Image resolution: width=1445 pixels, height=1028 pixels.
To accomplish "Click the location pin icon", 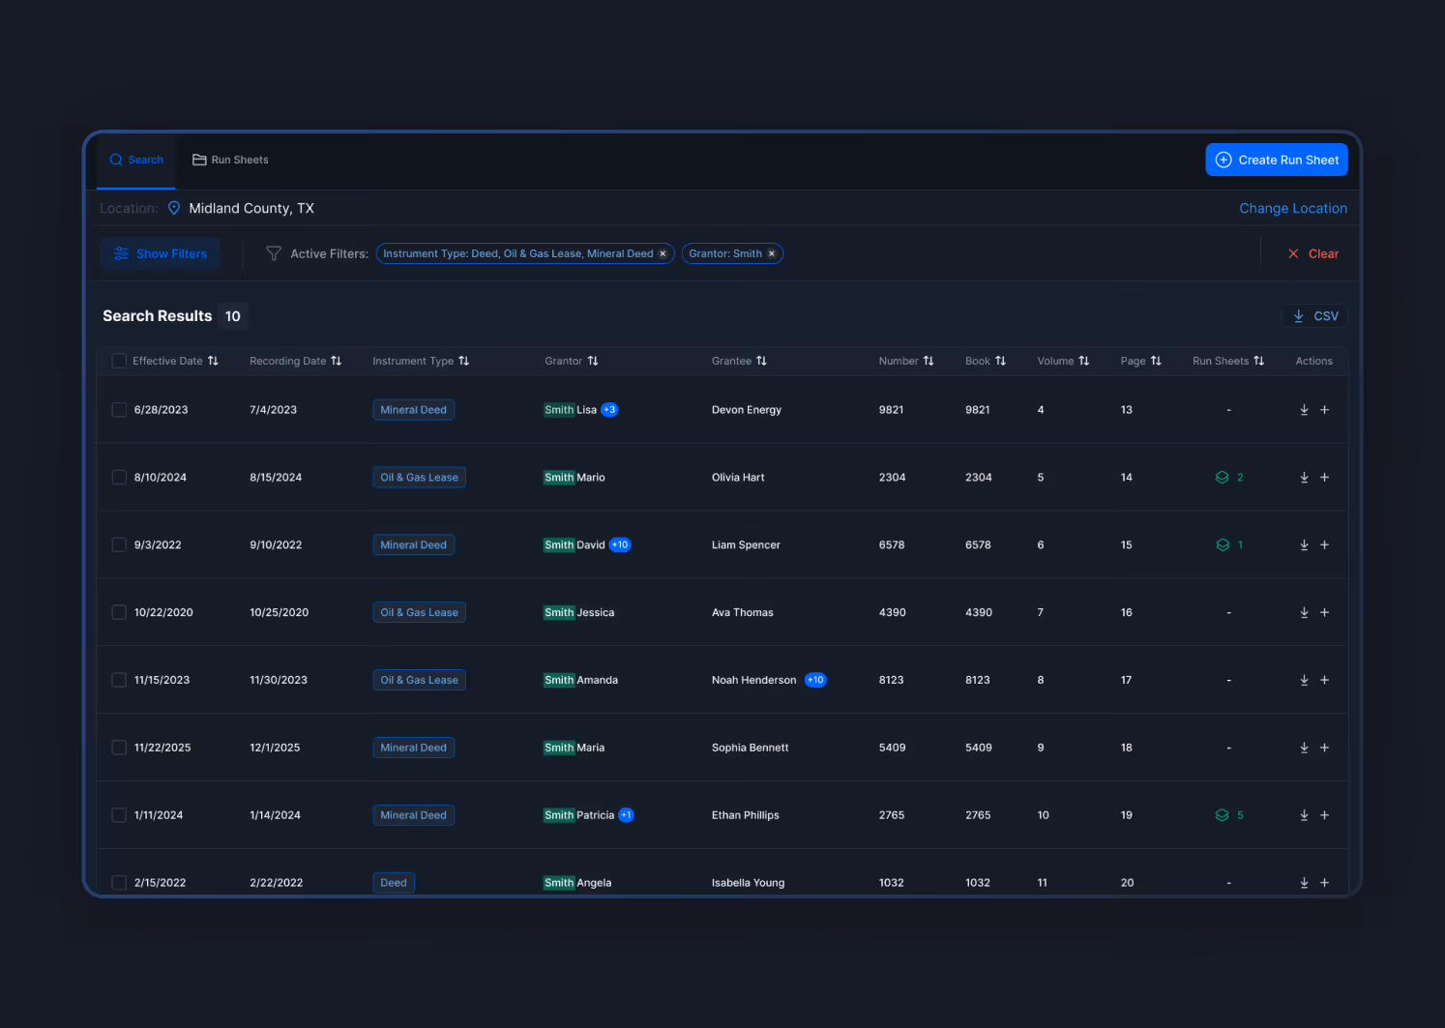I will click(174, 208).
